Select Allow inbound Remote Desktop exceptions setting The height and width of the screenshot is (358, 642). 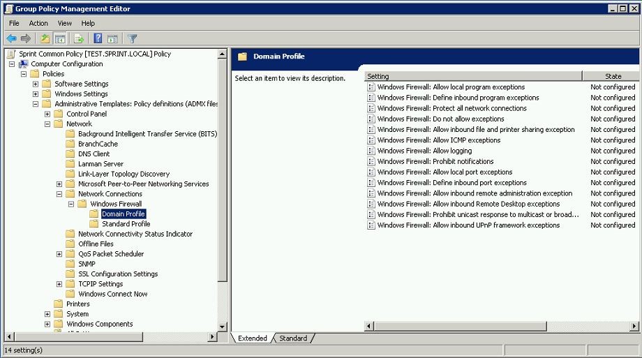click(x=468, y=204)
